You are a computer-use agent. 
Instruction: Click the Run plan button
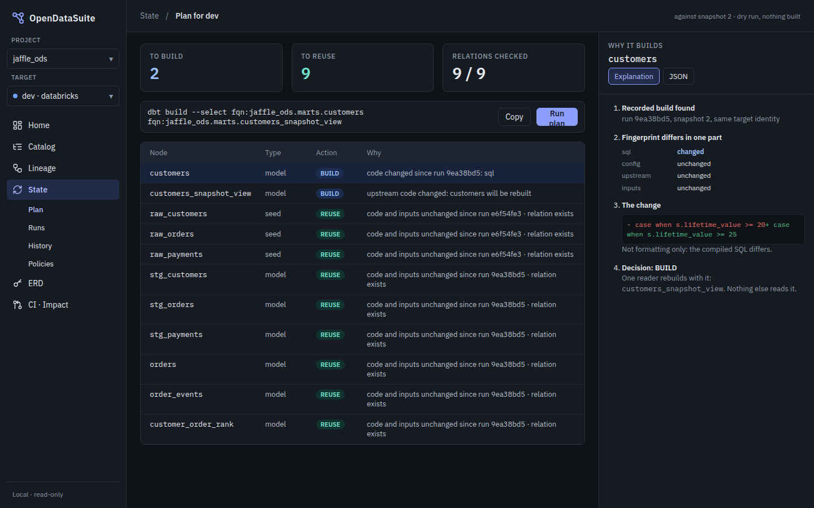point(557,117)
